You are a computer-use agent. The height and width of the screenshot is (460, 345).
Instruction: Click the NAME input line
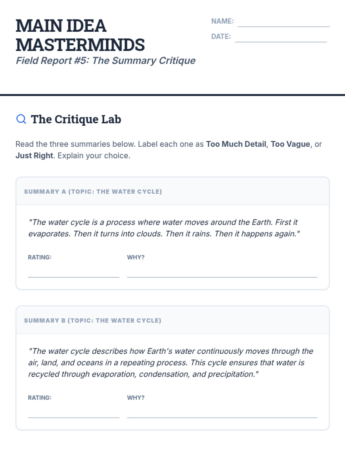click(x=283, y=22)
